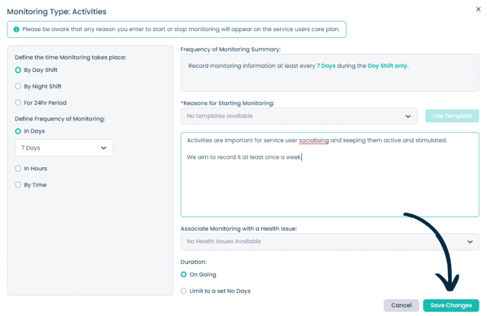Click the Associate Monitoring with a Health Issue label
This screenshot has height=316, width=487.
(x=239, y=229)
